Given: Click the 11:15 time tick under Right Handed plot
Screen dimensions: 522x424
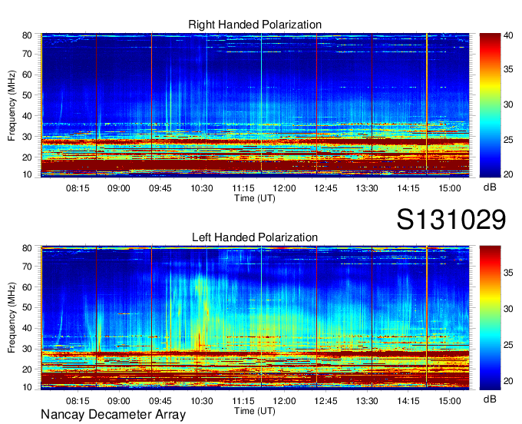Looking at the screenshot, I should point(243,188).
